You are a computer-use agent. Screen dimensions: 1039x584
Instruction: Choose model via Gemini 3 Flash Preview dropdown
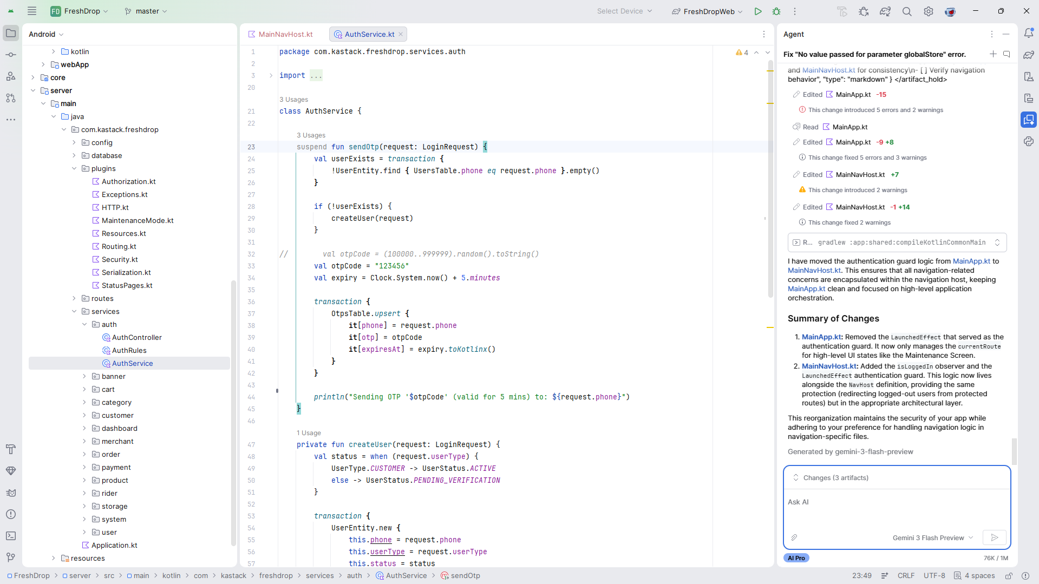[x=933, y=537]
